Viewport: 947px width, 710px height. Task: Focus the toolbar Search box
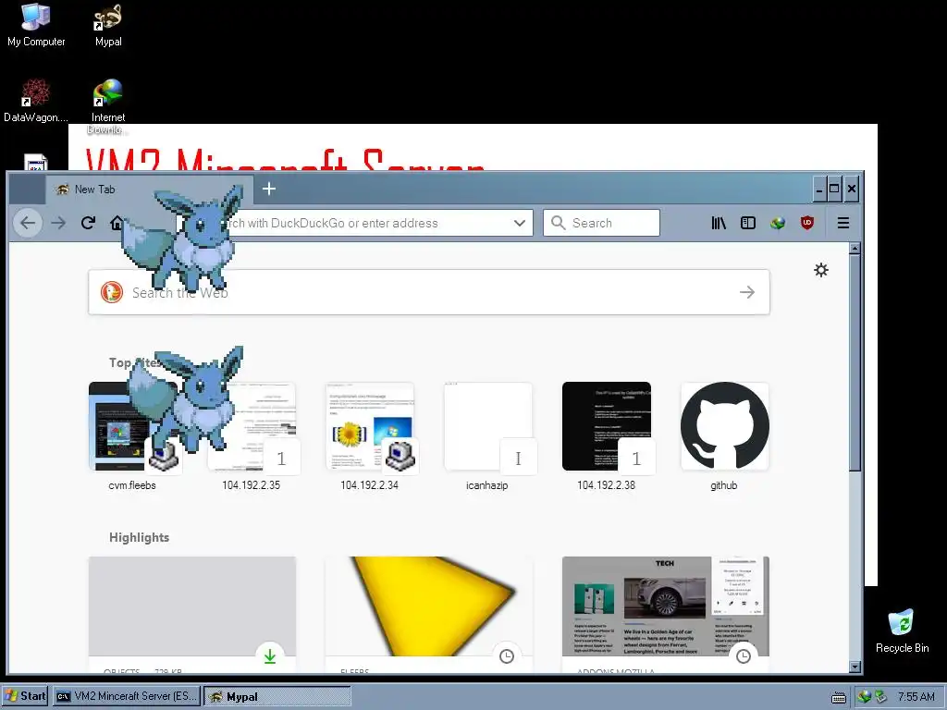click(601, 223)
